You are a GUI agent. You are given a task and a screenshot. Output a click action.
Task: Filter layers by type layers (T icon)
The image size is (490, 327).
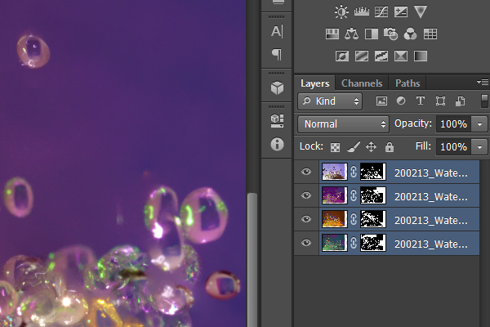[421, 101]
